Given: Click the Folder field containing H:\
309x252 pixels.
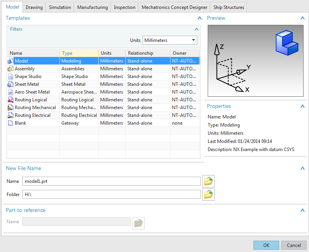Looking at the screenshot, I should pos(111,195).
